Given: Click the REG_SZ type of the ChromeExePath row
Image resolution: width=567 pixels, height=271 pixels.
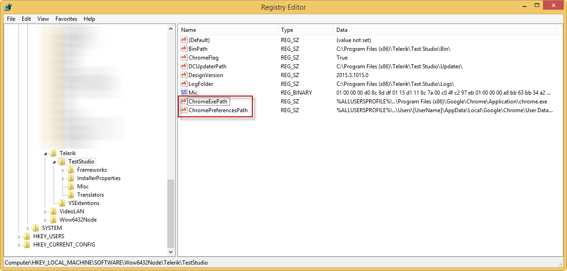Looking at the screenshot, I should 290,102.
